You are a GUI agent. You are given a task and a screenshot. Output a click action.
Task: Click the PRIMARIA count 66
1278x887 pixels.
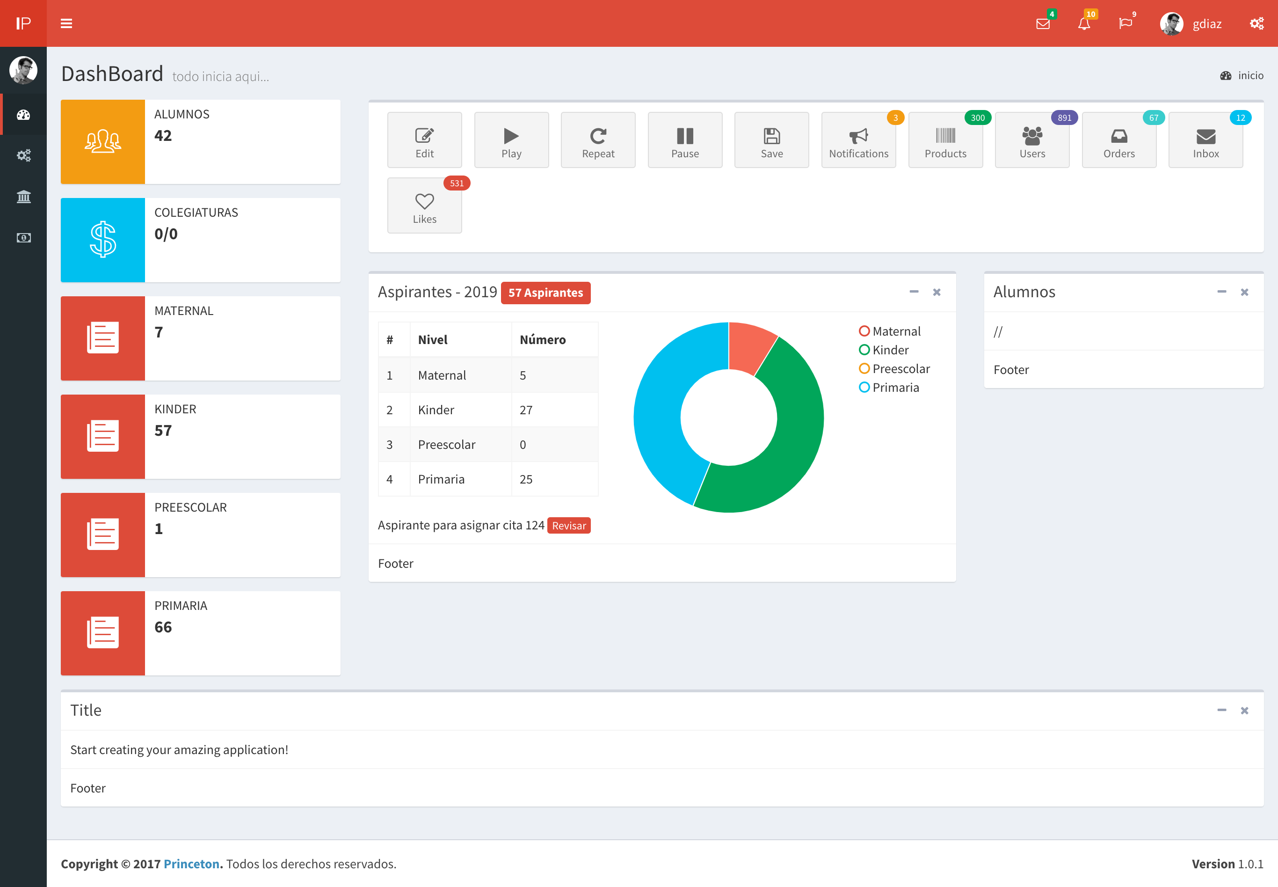click(163, 628)
